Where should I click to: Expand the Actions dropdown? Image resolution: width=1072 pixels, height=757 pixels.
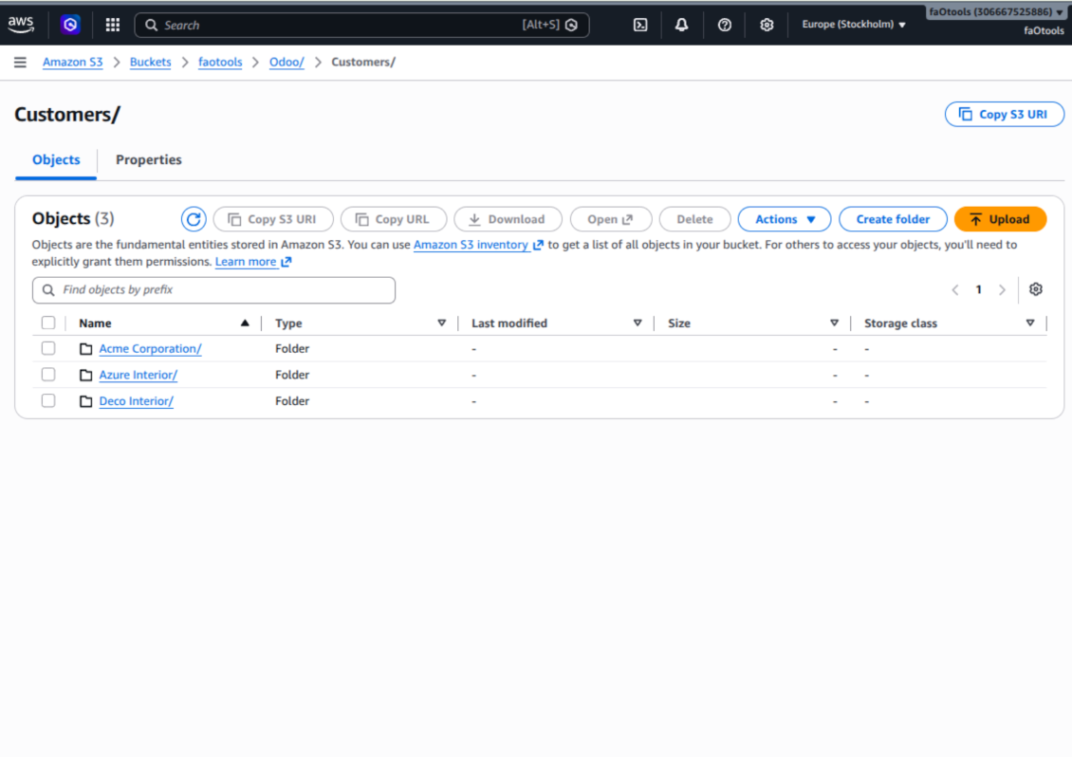point(785,219)
